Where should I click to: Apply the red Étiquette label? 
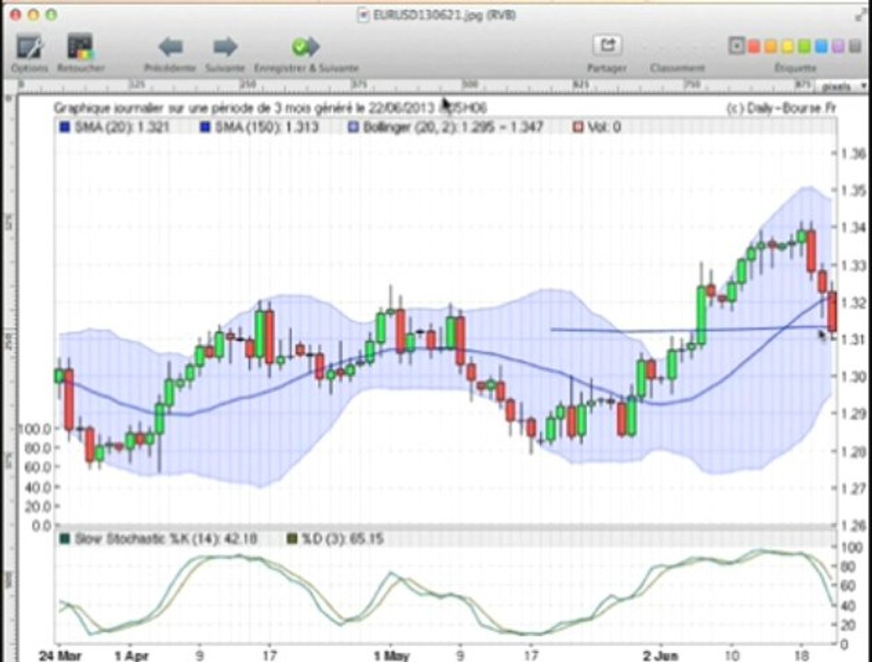(x=753, y=47)
